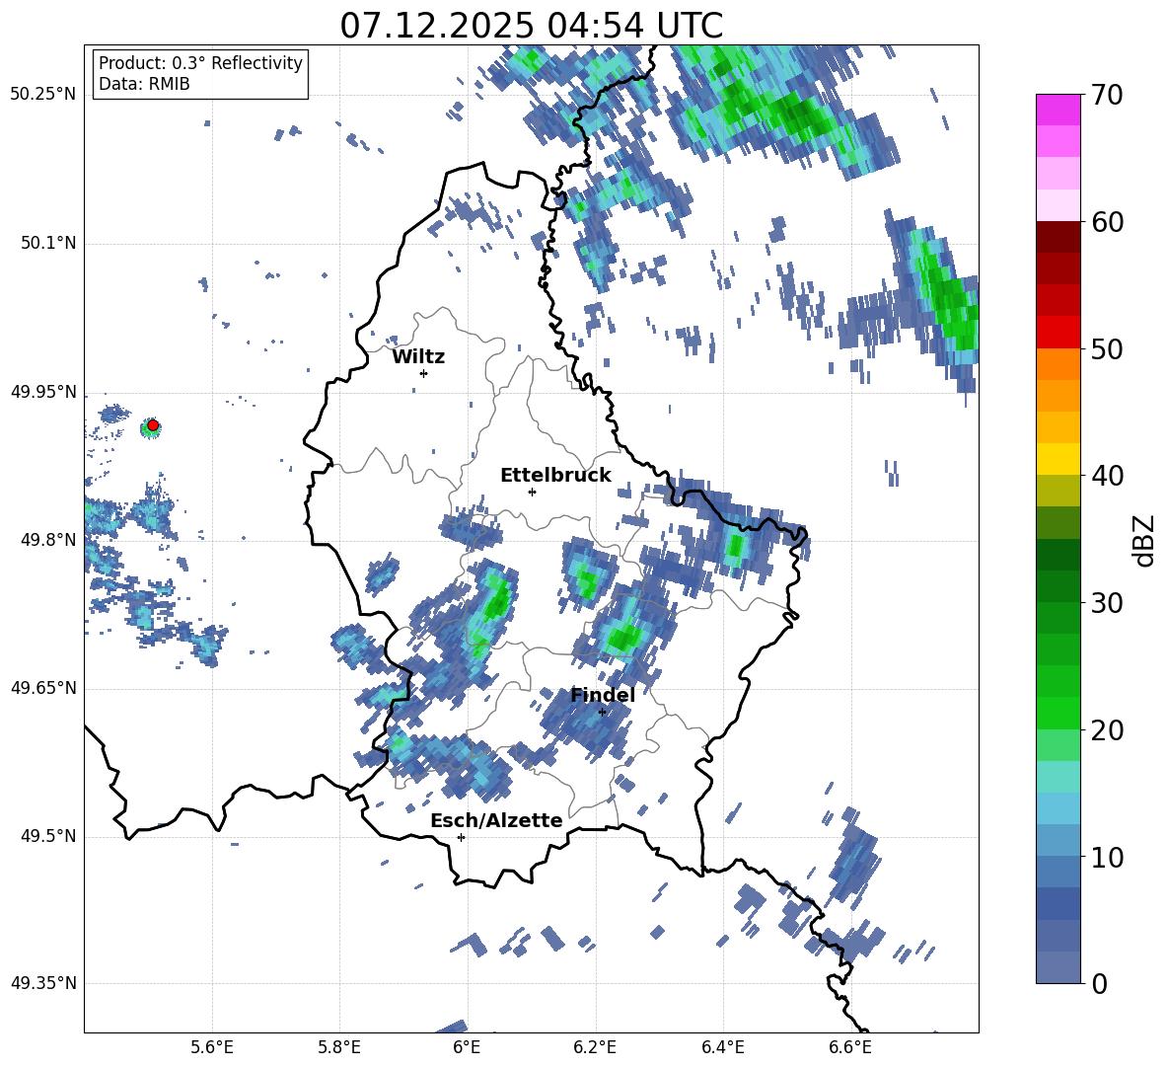Screen dimensions: 1168x1067
Task: Click the Product: 0.3° Reflectivity text
Action: pos(200,63)
